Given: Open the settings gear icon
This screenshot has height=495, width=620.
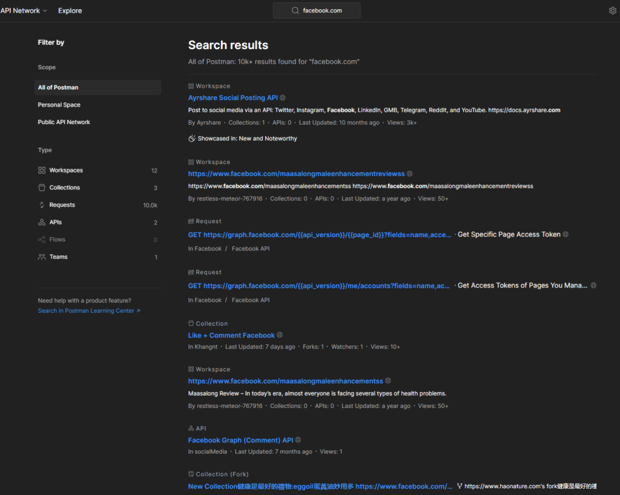Looking at the screenshot, I should tap(613, 11).
